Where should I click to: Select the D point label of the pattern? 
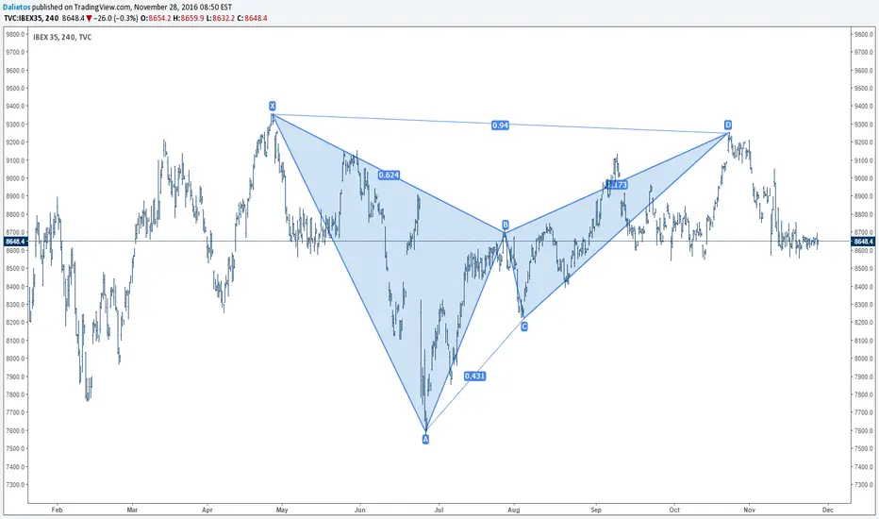pyautogui.click(x=728, y=125)
